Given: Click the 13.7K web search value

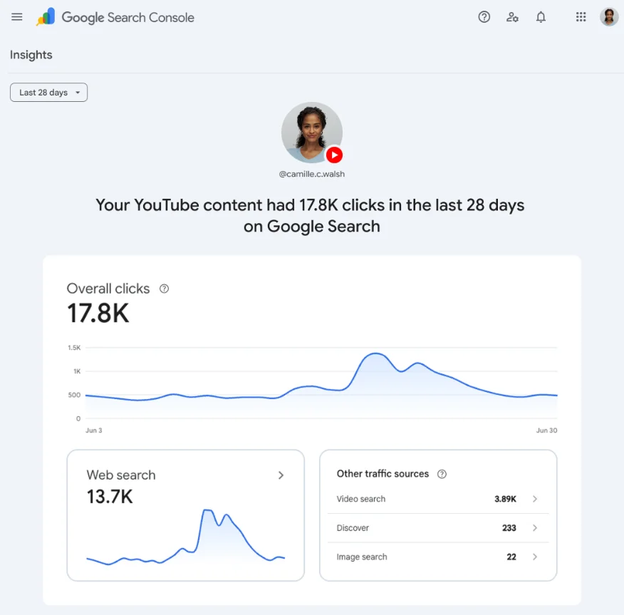Looking at the screenshot, I should 110,497.
